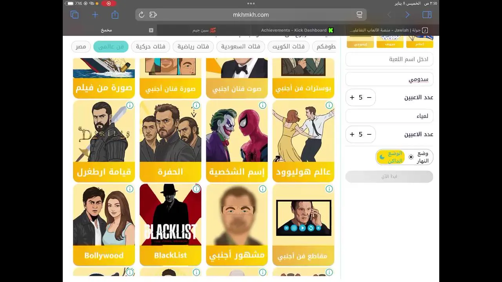The image size is (502, 282).
Task: Filter by فئات رياضية category
Action: coord(193,47)
